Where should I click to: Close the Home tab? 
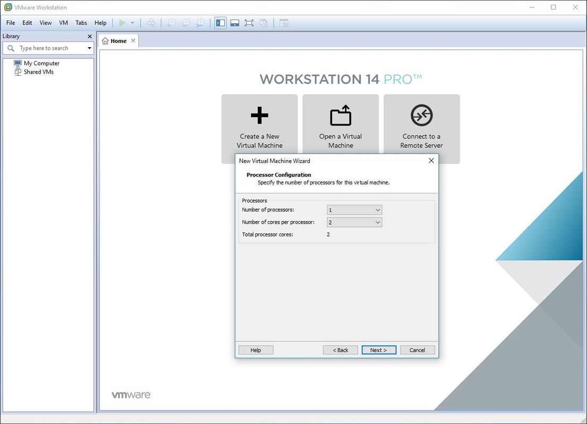(133, 41)
